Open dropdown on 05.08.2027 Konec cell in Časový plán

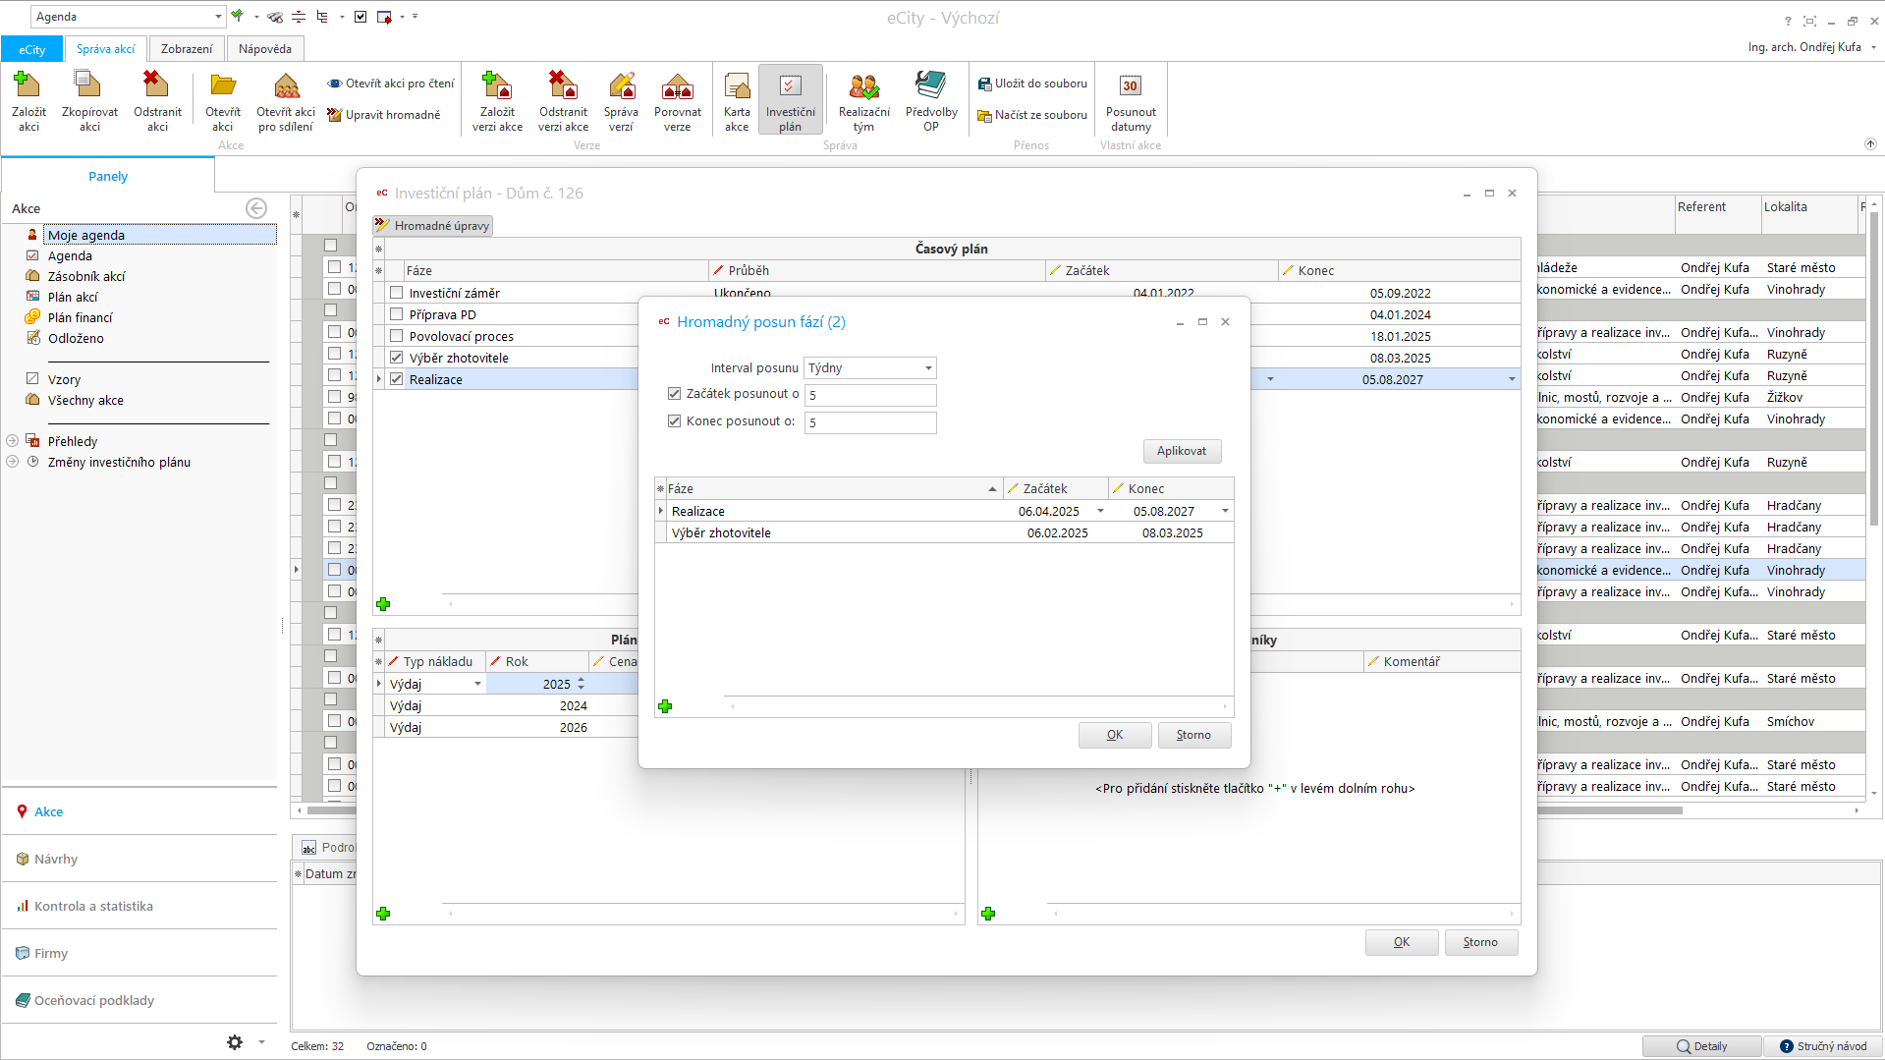click(1512, 379)
